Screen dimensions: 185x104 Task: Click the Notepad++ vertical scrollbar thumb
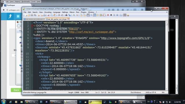(166, 24)
